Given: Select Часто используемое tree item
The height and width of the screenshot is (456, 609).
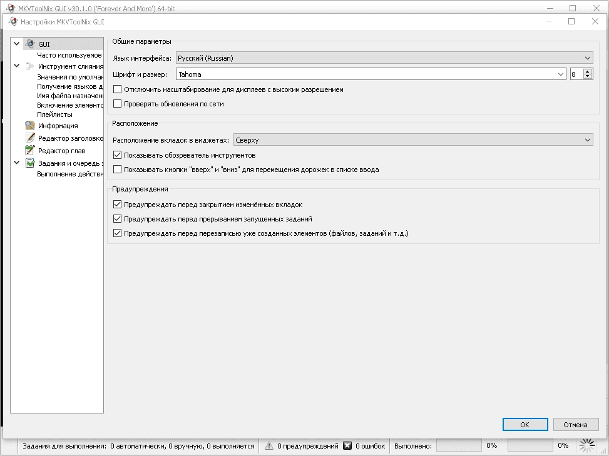Looking at the screenshot, I should 69,55.
